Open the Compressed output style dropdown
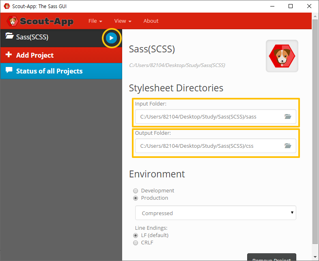This screenshot has height=261, width=319. [216, 213]
